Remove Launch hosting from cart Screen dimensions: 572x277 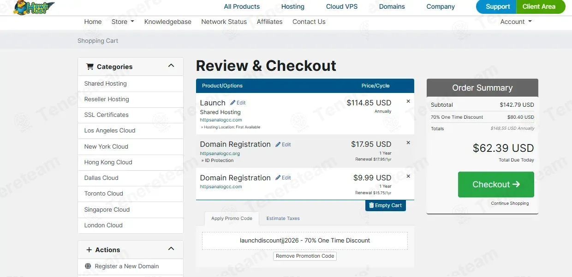coord(408,101)
